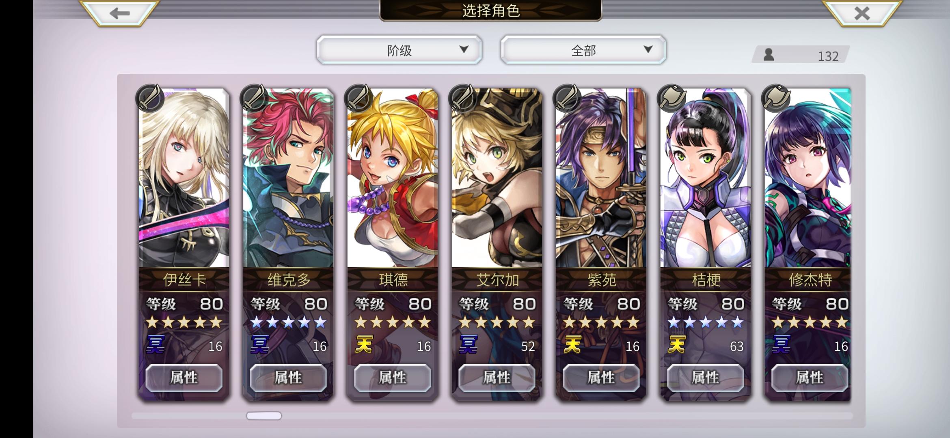Select the 紫苑 character portrait
This screenshot has width=950, height=438.
click(601, 178)
